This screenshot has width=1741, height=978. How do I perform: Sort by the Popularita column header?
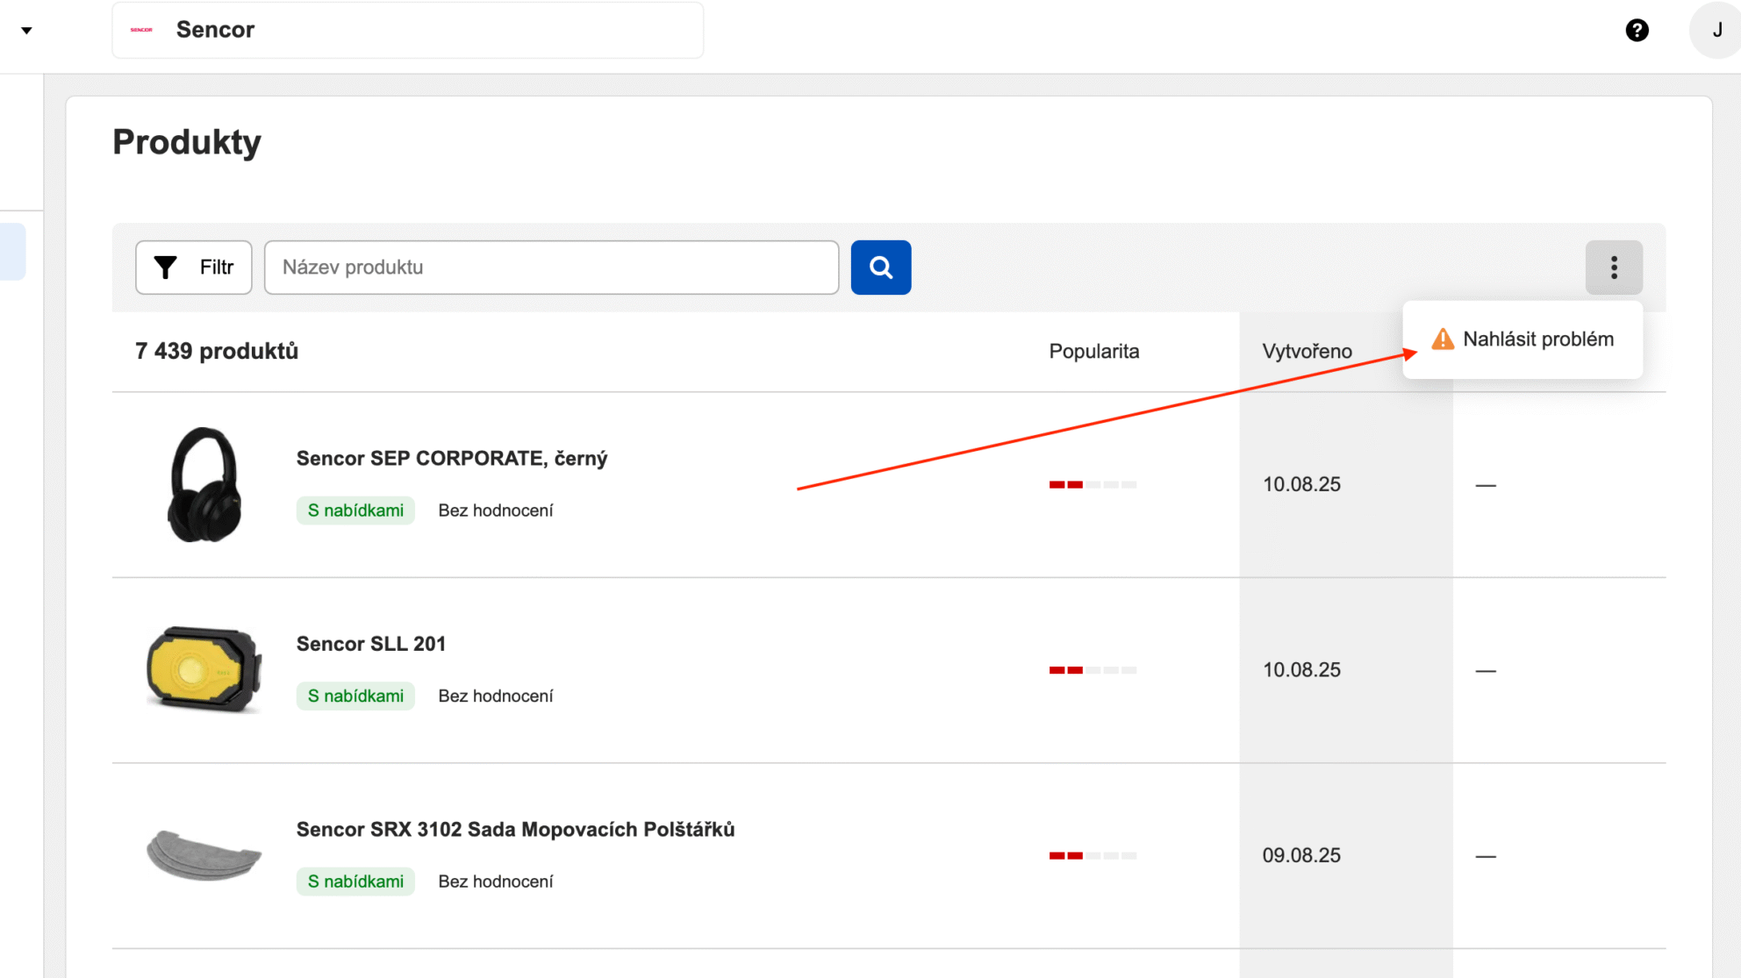[x=1093, y=352]
